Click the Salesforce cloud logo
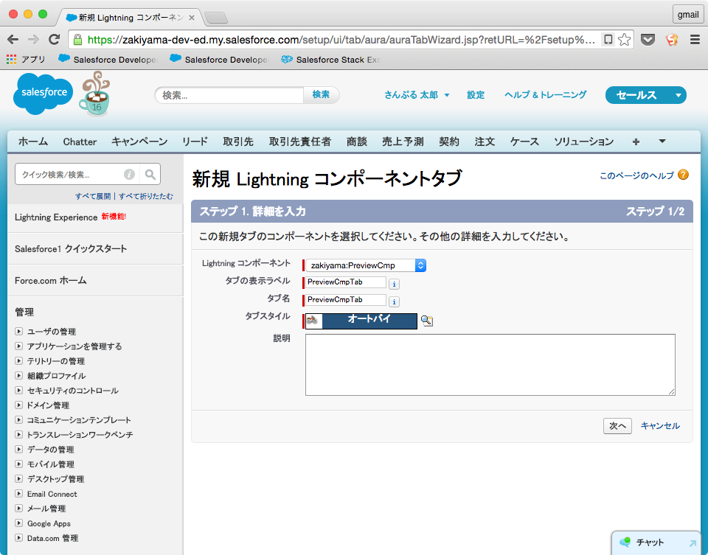 [43, 94]
